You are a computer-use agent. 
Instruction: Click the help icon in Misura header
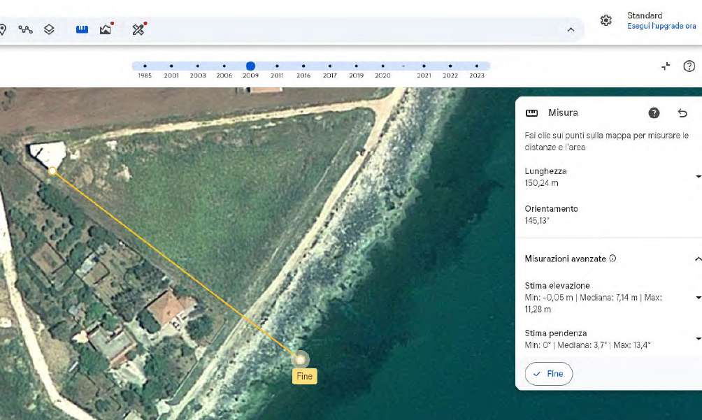tap(654, 113)
